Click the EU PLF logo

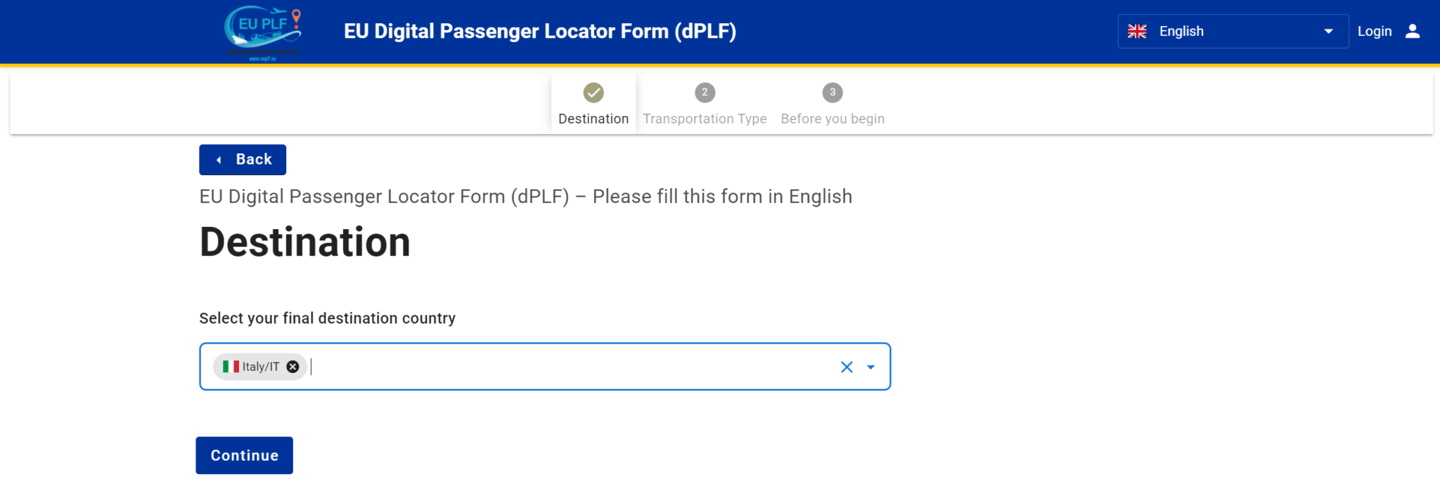(x=263, y=32)
